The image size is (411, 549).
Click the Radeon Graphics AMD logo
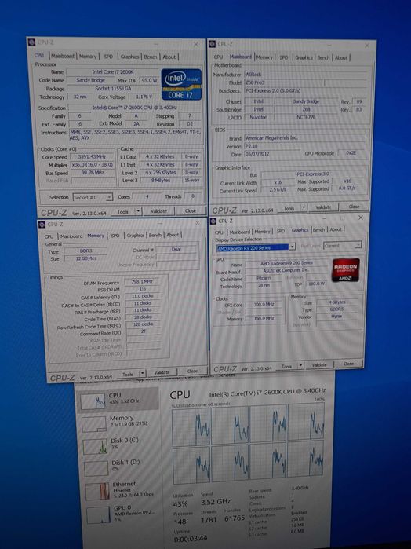click(346, 270)
